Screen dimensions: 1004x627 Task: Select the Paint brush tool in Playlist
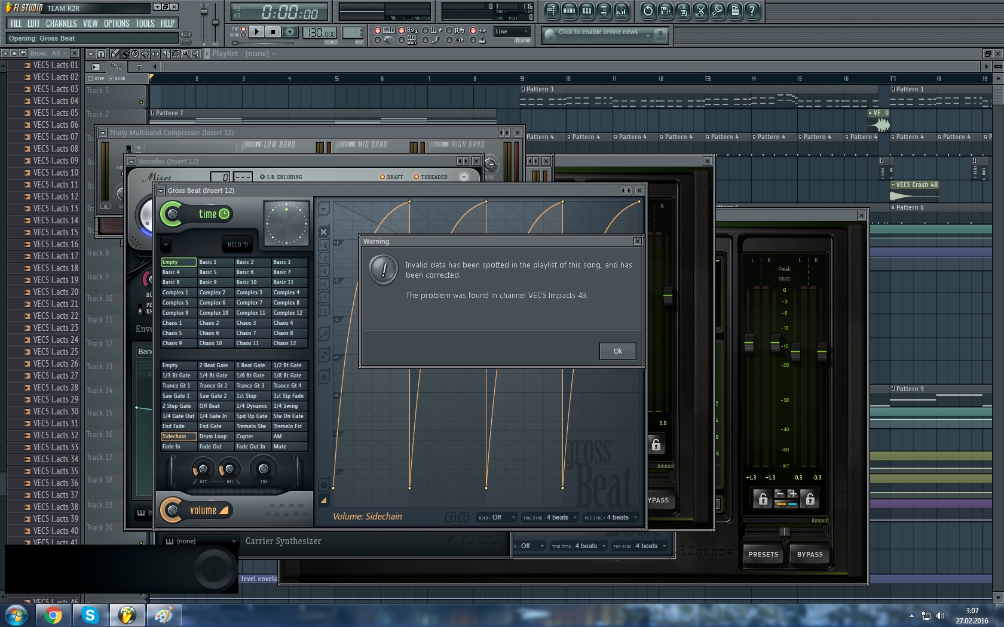[x=125, y=54]
